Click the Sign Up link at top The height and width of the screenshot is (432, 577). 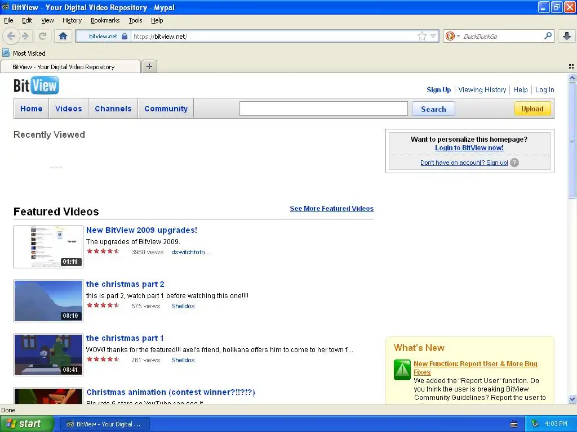[x=438, y=89]
